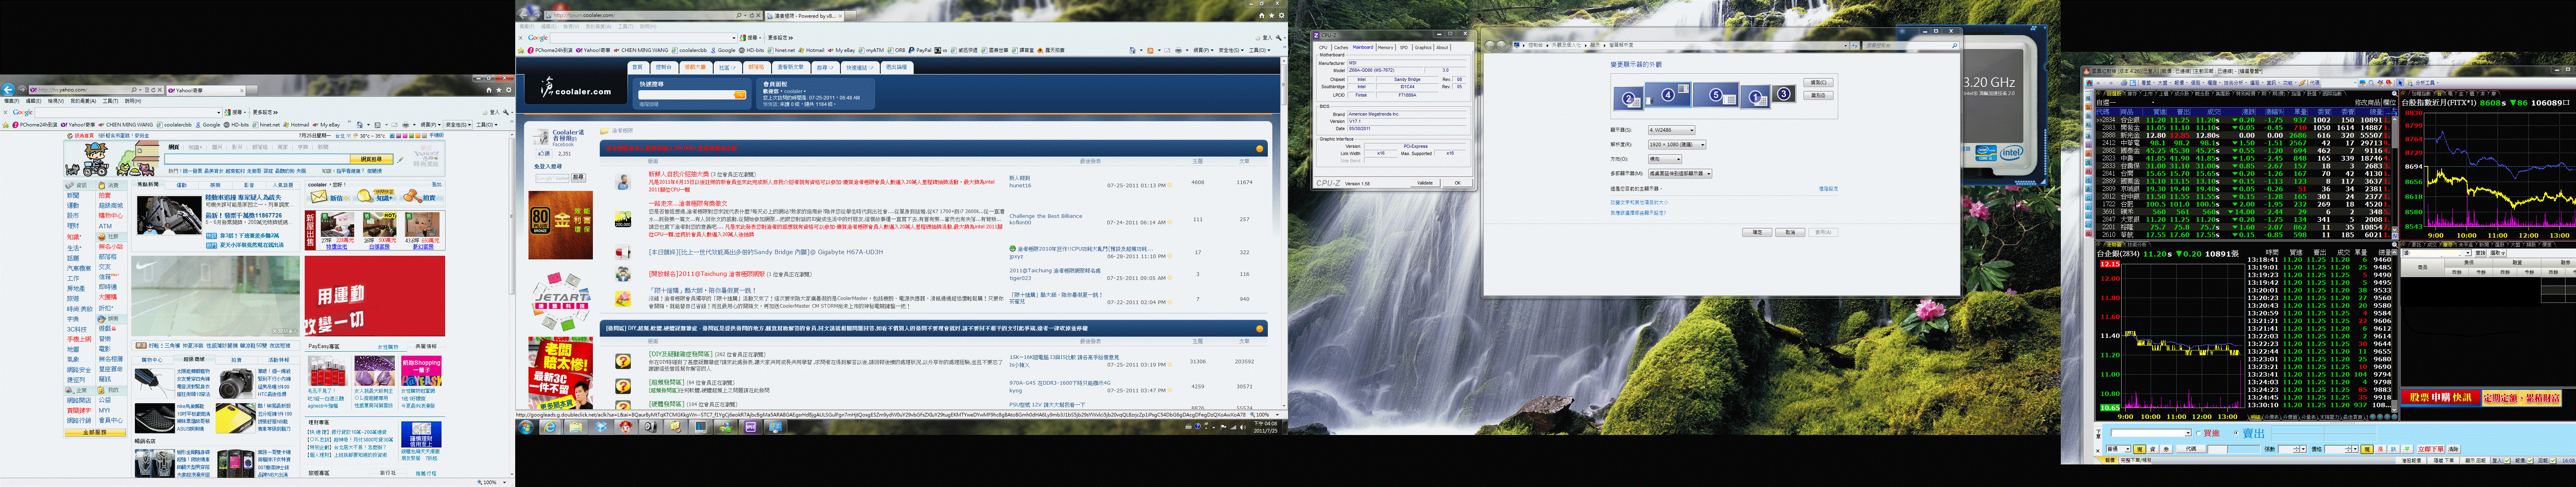2576x487 pixels.
Task: Open Internet Explorer from the taskbar
Action: click(550, 427)
